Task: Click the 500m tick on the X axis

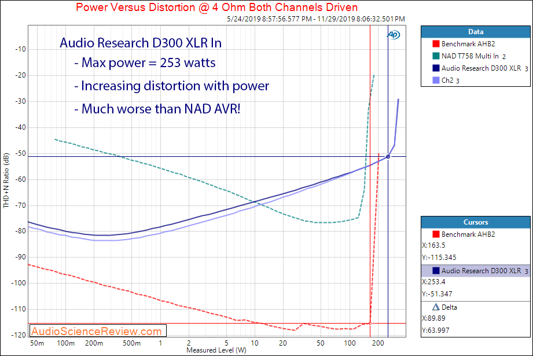Action: click(x=131, y=343)
